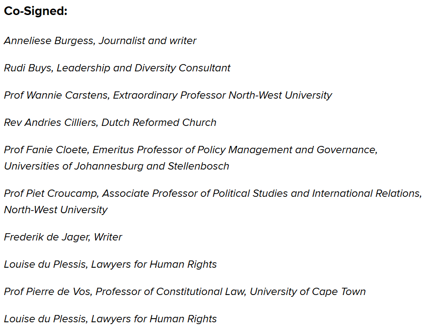Click the "Dutch Reformed Church" text
Viewport: 433px width, 325px height.
click(159, 122)
